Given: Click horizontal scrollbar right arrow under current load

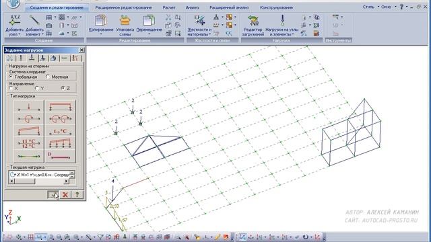Looking at the screenshot, I should pos(66,181).
